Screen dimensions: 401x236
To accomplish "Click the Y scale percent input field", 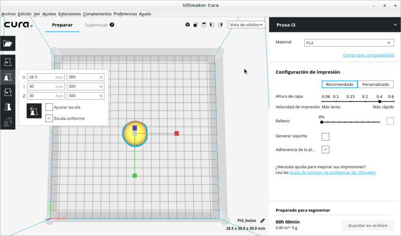I will click(85, 87).
